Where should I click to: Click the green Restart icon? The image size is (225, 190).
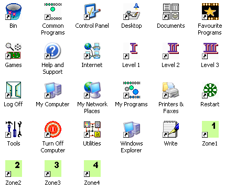point(210,90)
